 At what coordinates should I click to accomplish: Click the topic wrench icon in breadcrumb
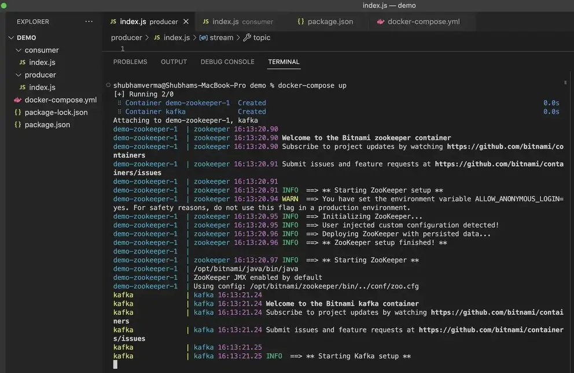click(x=247, y=38)
